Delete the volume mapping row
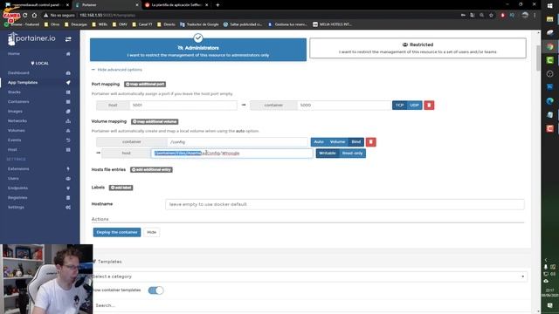 coord(370,142)
